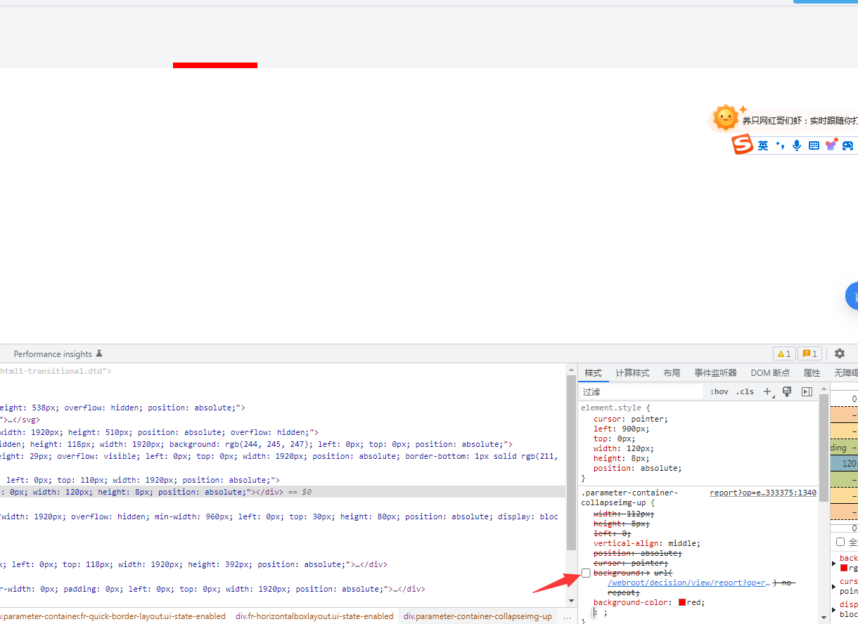Open 属性 properties tab
Screen dimensions: 858x624
pyautogui.click(x=812, y=372)
